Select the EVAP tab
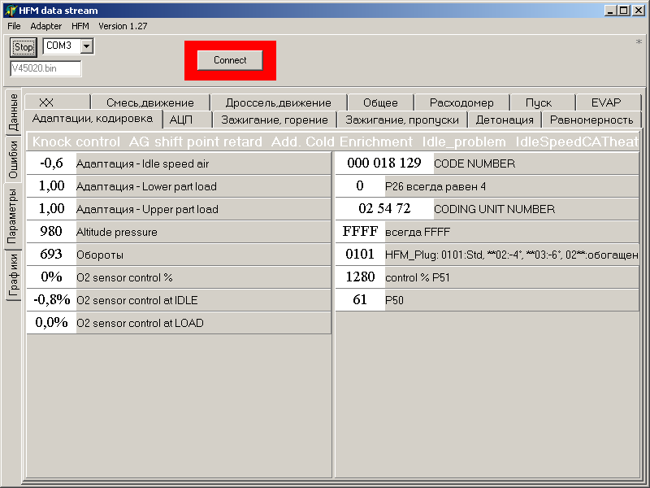 [606, 102]
